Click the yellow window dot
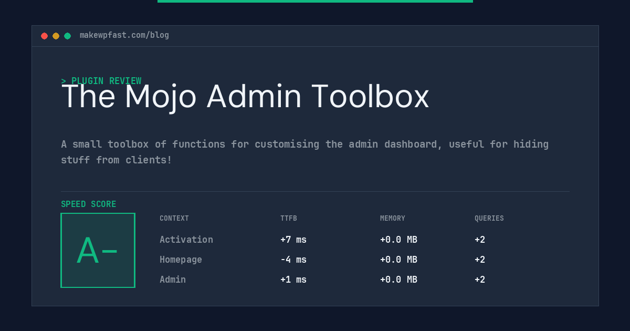The image size is (630, 331). click(56, 36)
